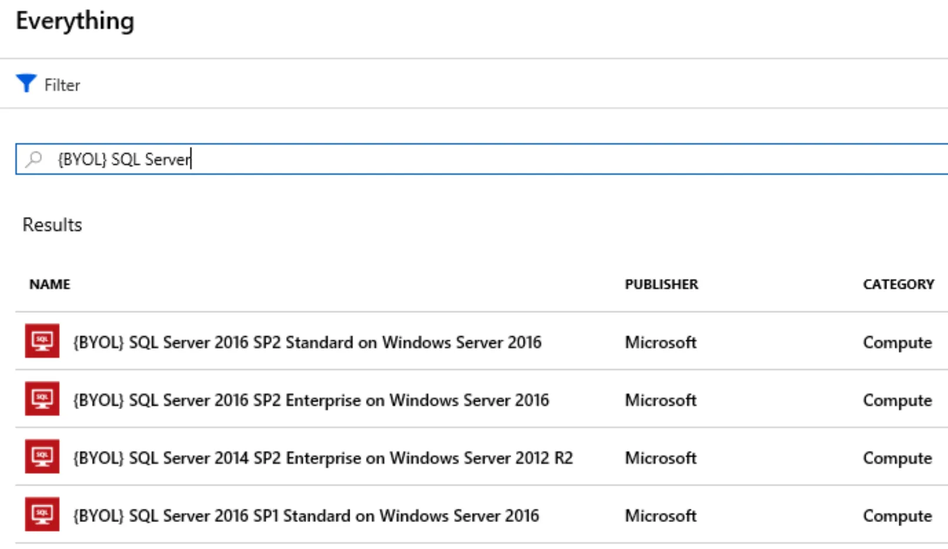Viewport: 948px width, 549px height.
Task: Click VM icon for SQL Server 2016 SP2 Enterprise
Action: 42,399
